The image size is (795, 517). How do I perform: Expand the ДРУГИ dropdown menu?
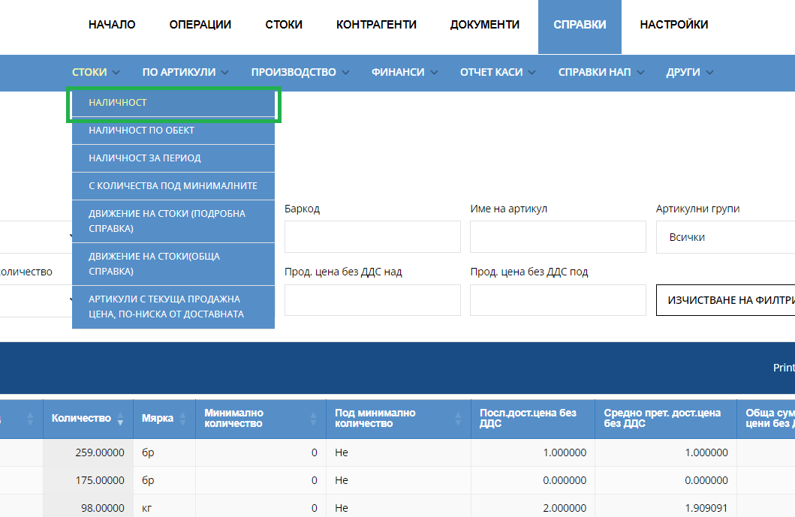point(690,73)
